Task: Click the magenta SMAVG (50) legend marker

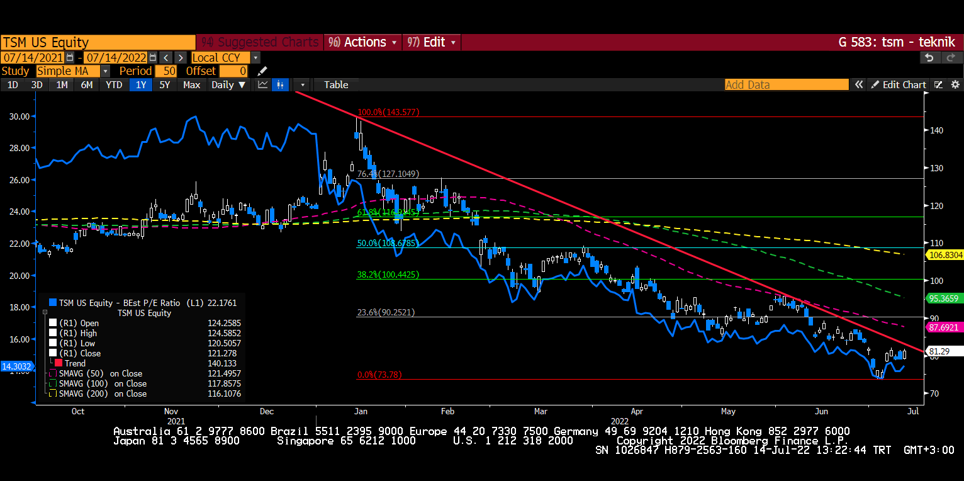Action: (53, 373)
